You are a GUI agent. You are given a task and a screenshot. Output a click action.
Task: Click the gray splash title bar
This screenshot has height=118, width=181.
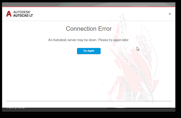89,5
